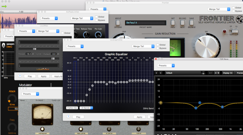Click the TDR Nova preset stepper arrows
This screenshot has width=243, height=135.
coord(203,73)
